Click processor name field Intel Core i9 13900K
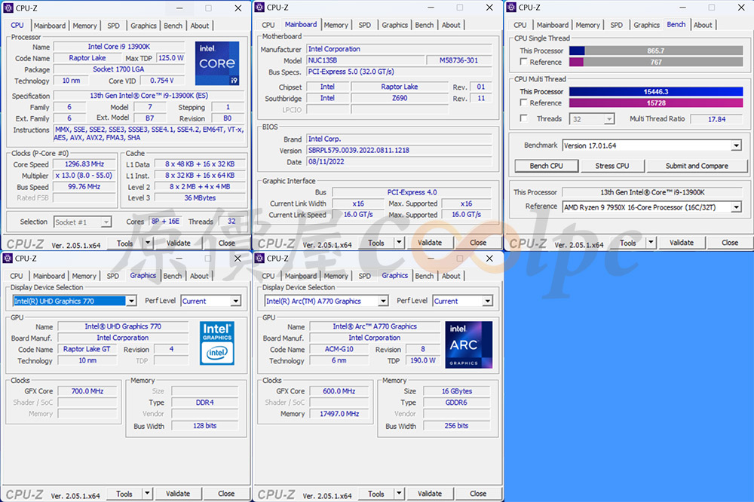The width and height of the screenshot is (754, 502). point(119,47)
